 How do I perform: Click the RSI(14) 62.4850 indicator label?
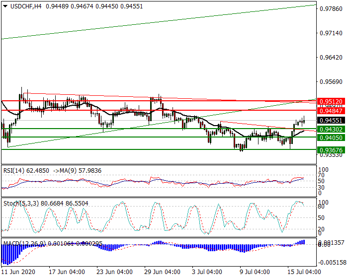pos(26,171)
